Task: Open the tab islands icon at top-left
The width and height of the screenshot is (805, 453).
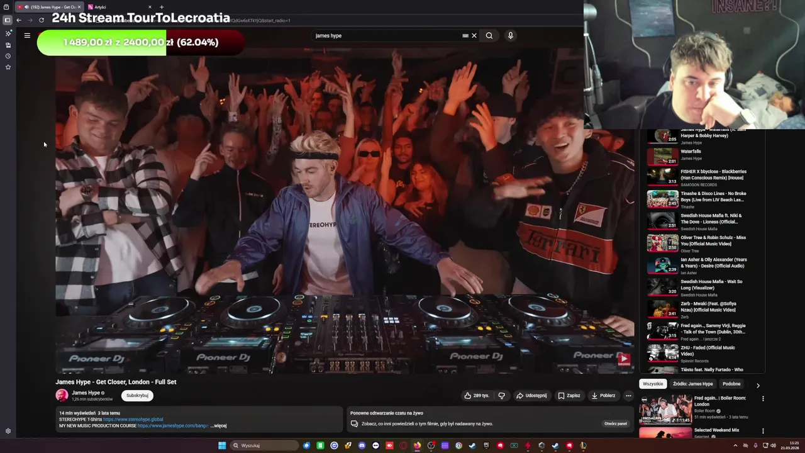Action: pos(6,7)
